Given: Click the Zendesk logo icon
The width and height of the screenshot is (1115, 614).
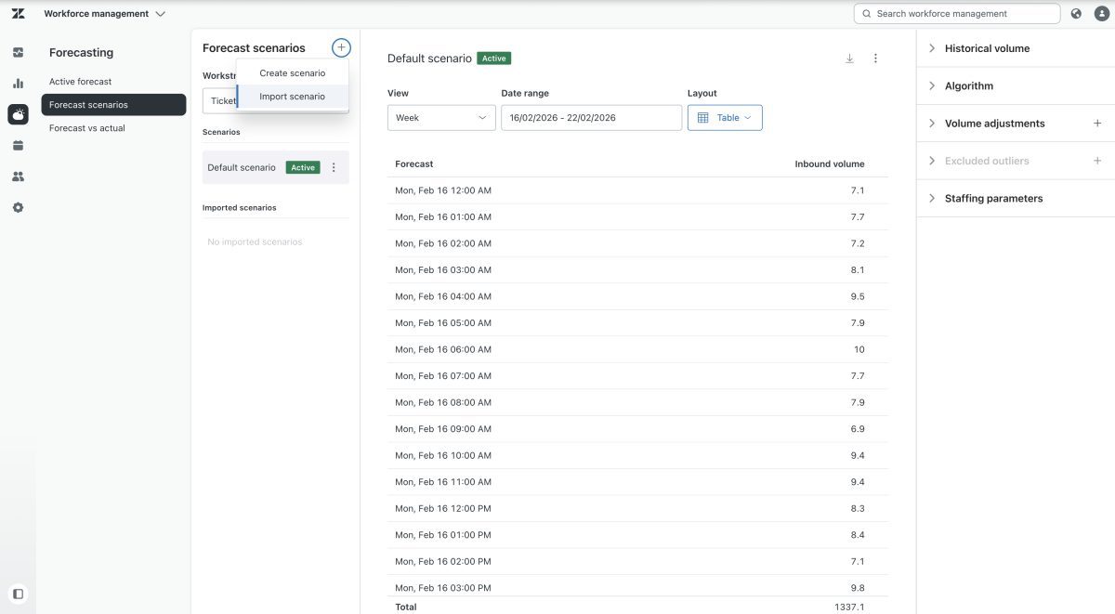Looking at the screenshot, I should (18, 14).
